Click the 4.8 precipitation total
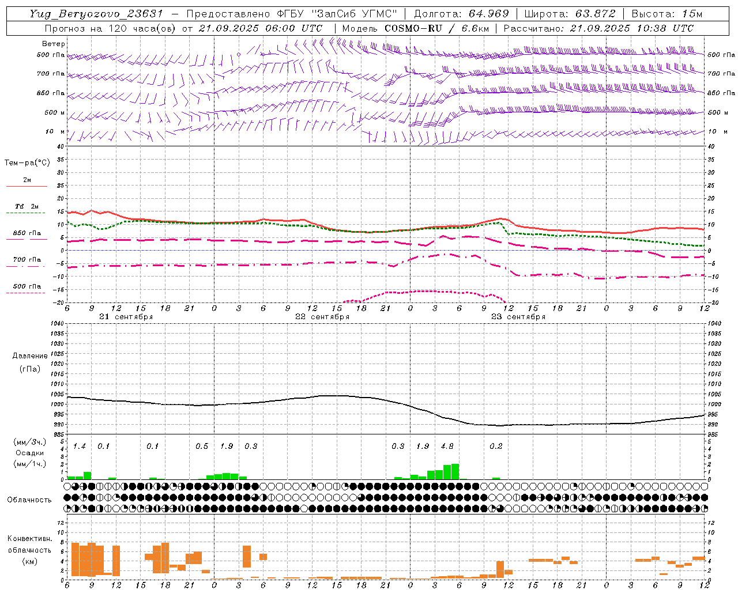The height and width of the screenshot is (590, 738). [447, 447]
